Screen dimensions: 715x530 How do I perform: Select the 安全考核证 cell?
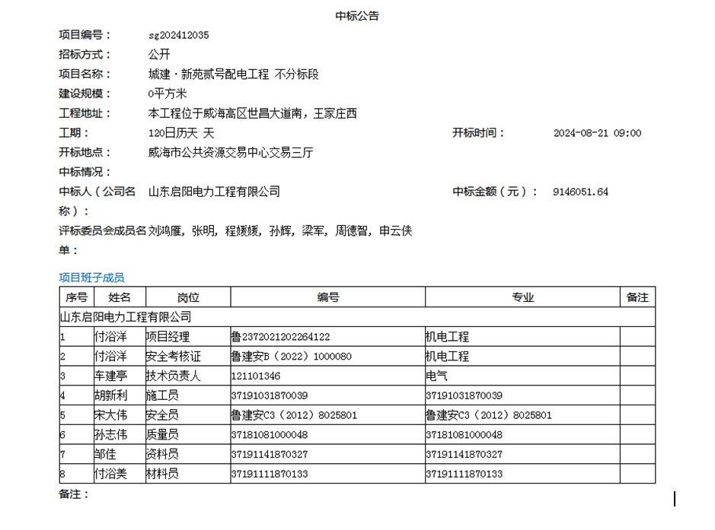coord(173,357)
